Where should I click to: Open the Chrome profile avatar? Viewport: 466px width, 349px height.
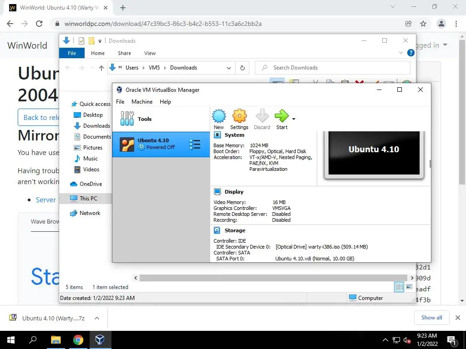pos(441,24)
